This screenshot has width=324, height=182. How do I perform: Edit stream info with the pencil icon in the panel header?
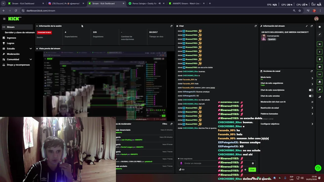(307, 26)
